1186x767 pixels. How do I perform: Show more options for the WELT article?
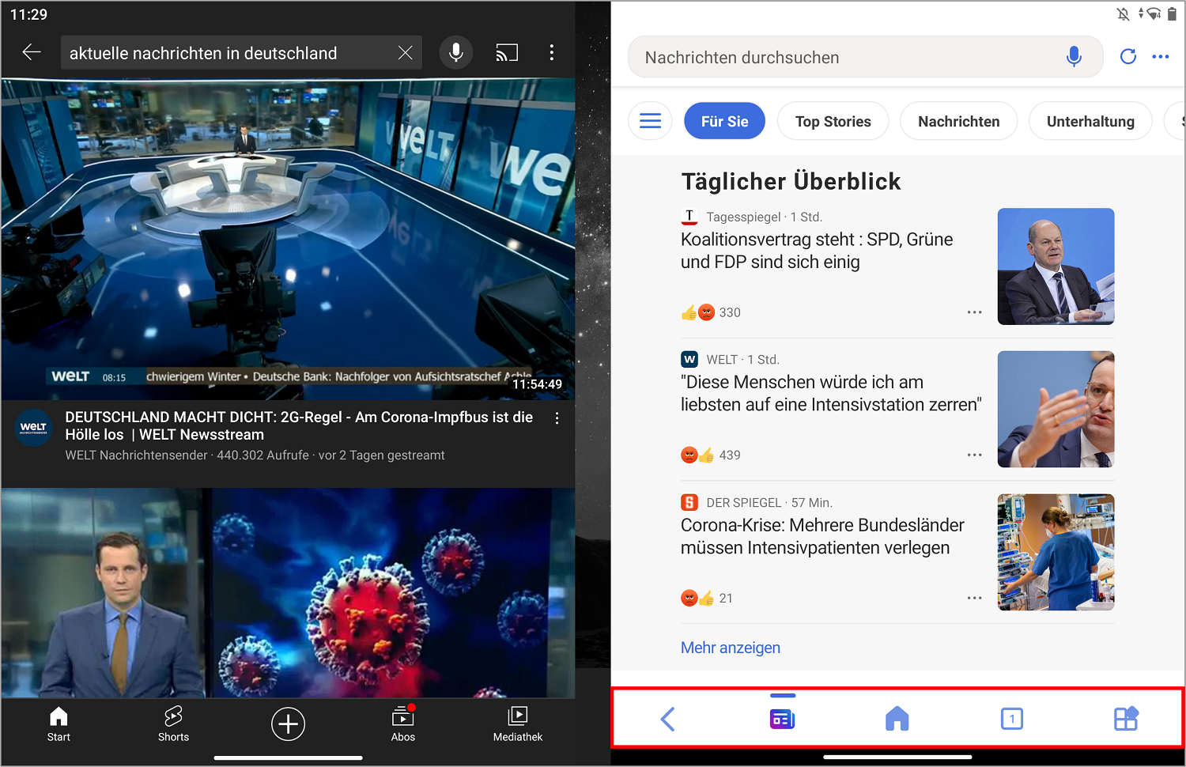(974, 455)
